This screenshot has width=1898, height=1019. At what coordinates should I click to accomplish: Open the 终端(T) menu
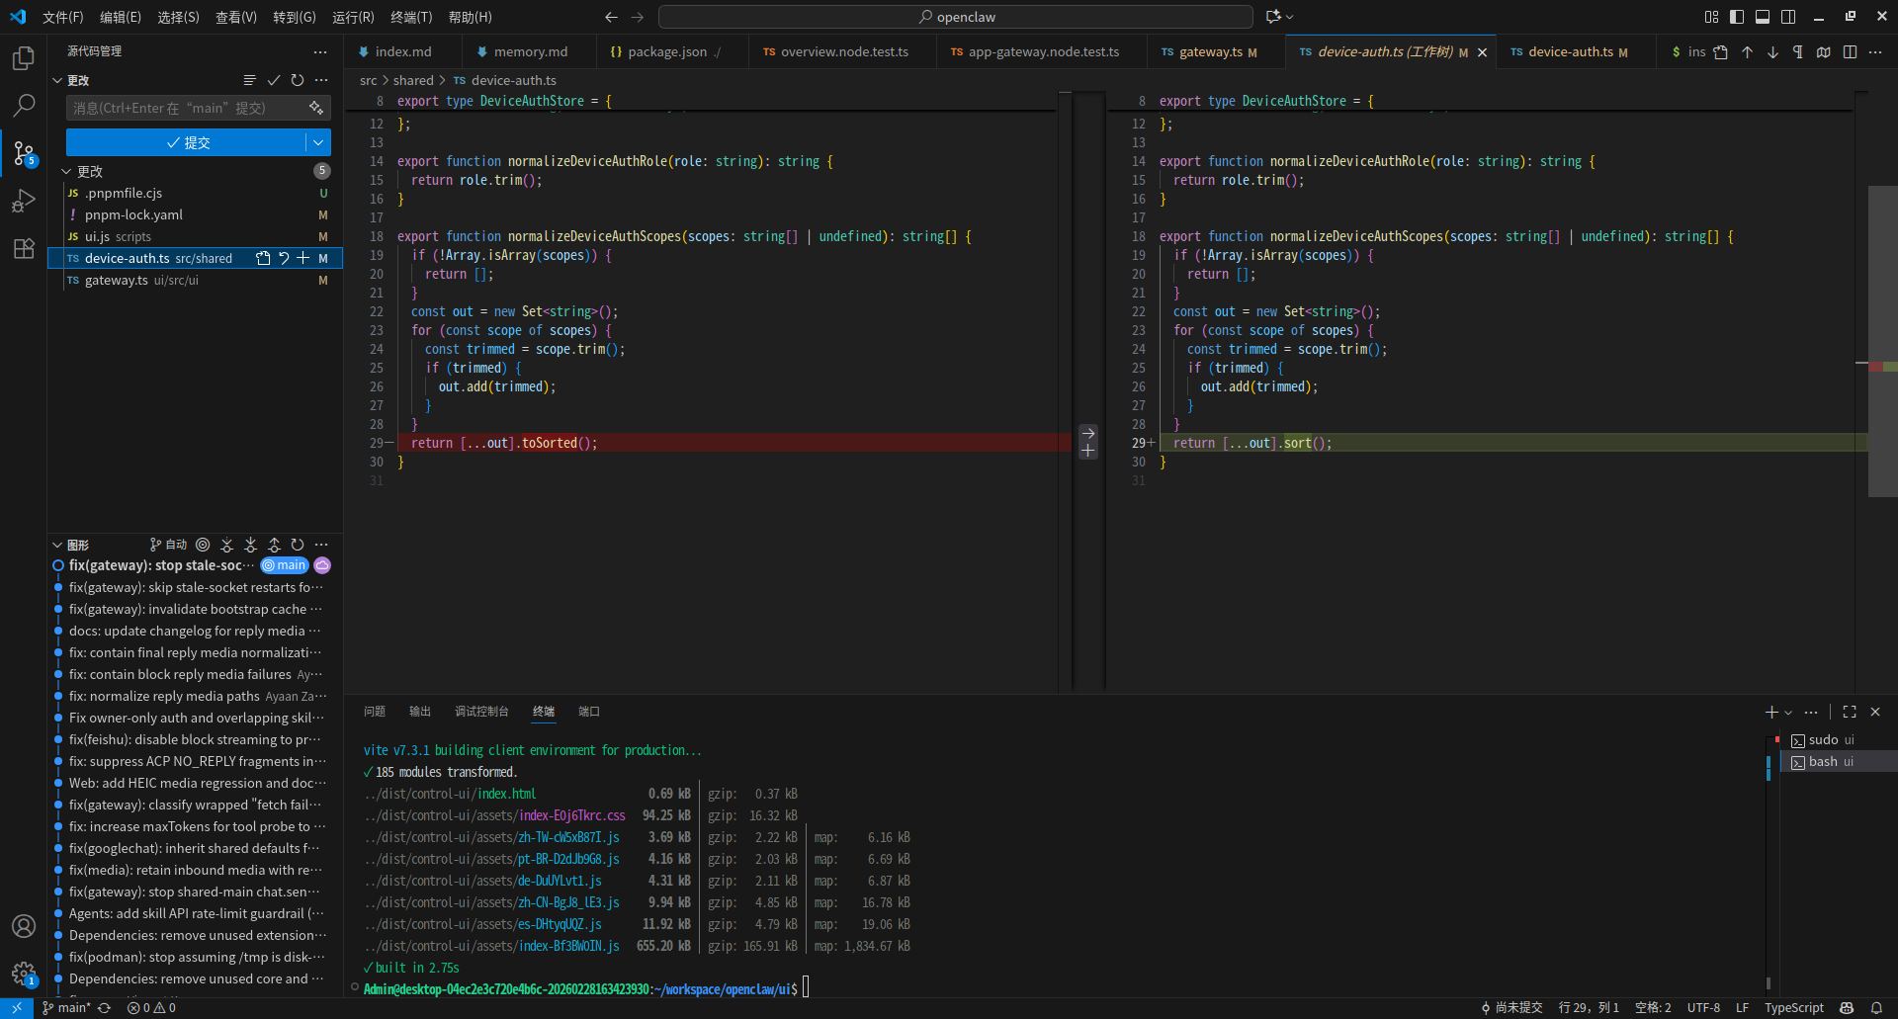411,17
